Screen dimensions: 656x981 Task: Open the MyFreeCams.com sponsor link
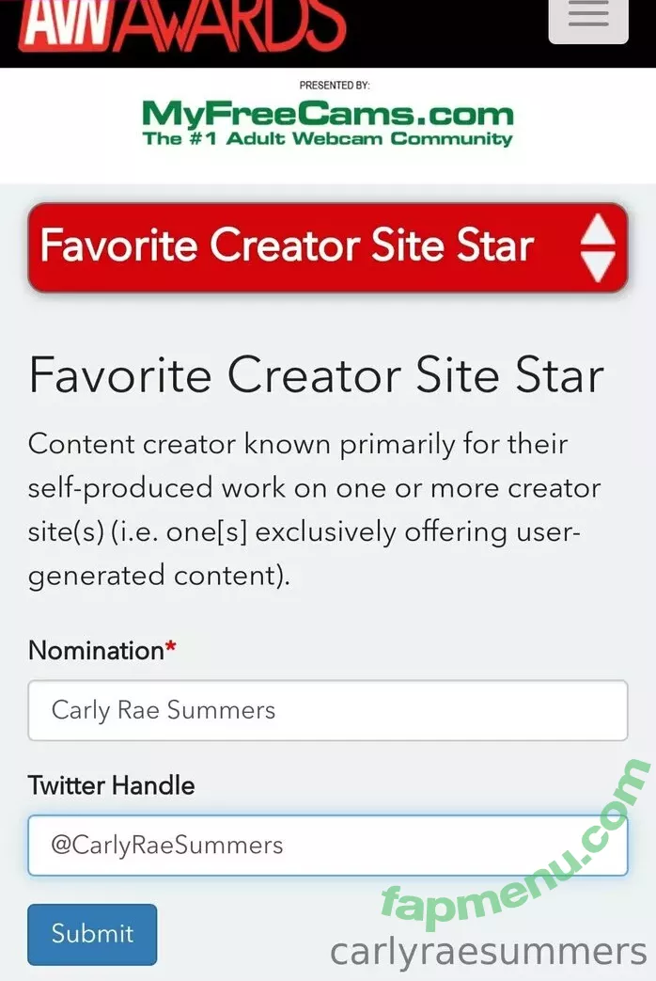click(x=328, y=114)
